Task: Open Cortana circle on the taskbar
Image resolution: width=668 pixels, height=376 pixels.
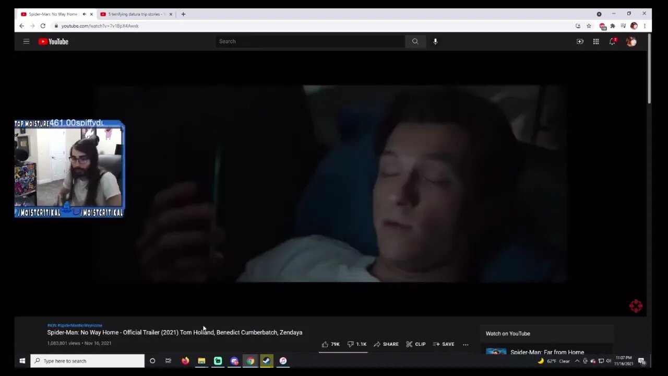Action: (152, 361)
